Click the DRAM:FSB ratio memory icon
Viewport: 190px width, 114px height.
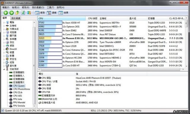[40, 99]
